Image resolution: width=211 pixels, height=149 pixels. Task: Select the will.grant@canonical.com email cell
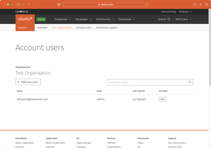pos(32,99)
